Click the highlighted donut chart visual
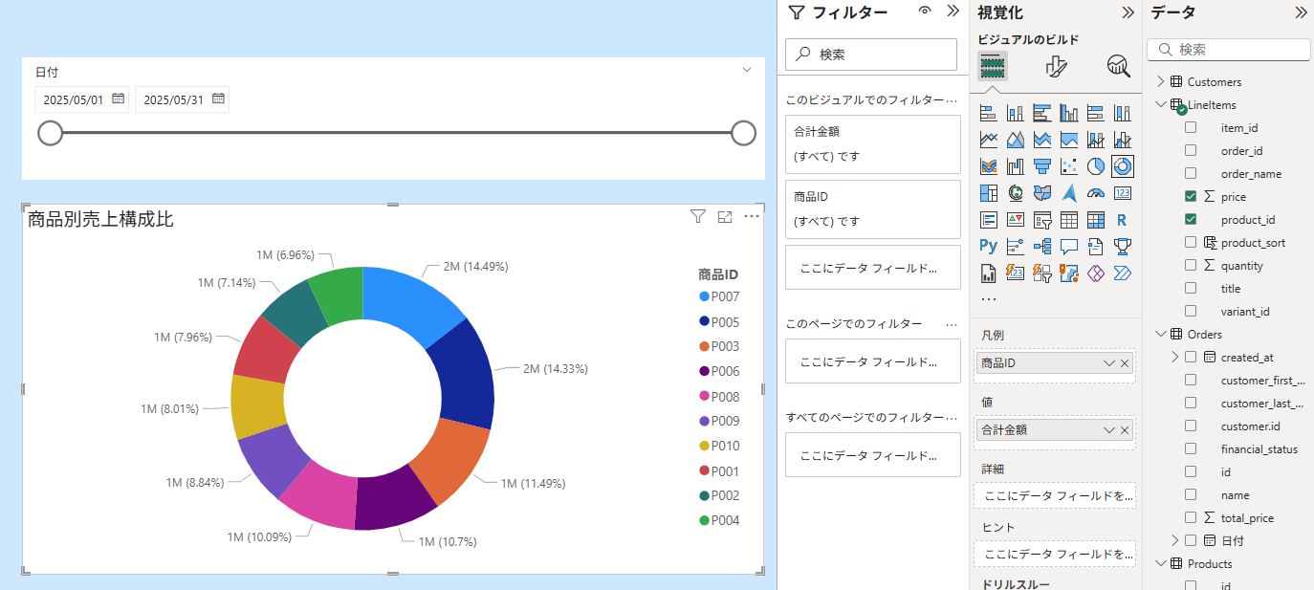 click(1123, 166)
